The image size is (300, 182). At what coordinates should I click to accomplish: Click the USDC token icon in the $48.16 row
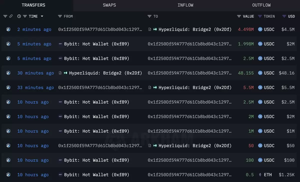click(x=260, y=73)
